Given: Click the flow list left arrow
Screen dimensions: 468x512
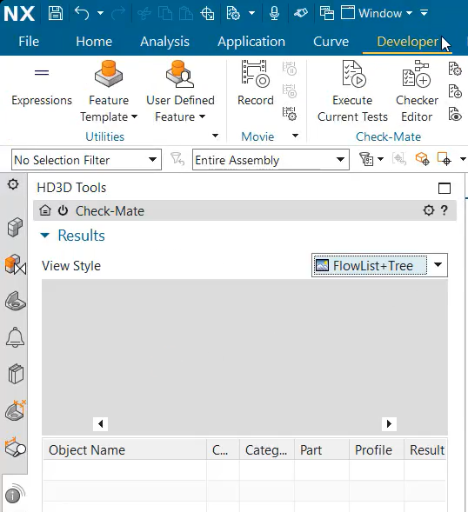Looking at the screenshot, I should tap(100, 424).
